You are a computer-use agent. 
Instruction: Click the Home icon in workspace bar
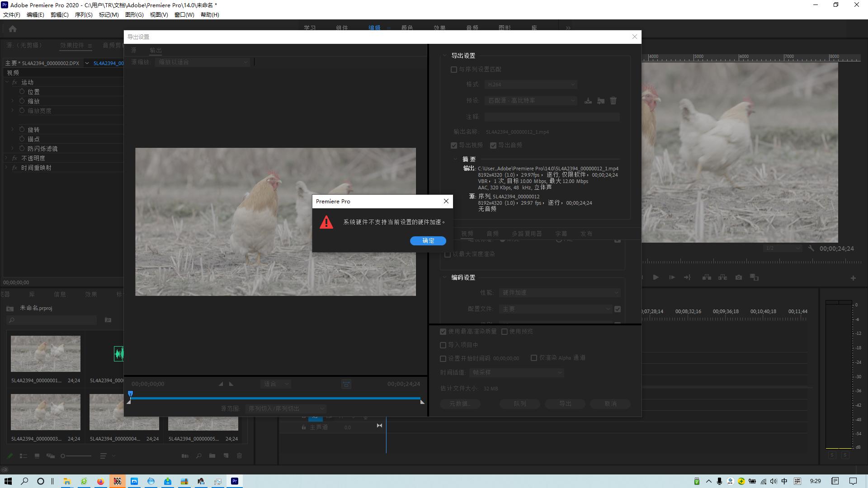point(13,29)
